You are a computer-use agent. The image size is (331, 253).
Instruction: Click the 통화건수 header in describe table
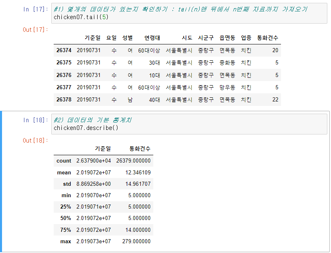[140, 149]
